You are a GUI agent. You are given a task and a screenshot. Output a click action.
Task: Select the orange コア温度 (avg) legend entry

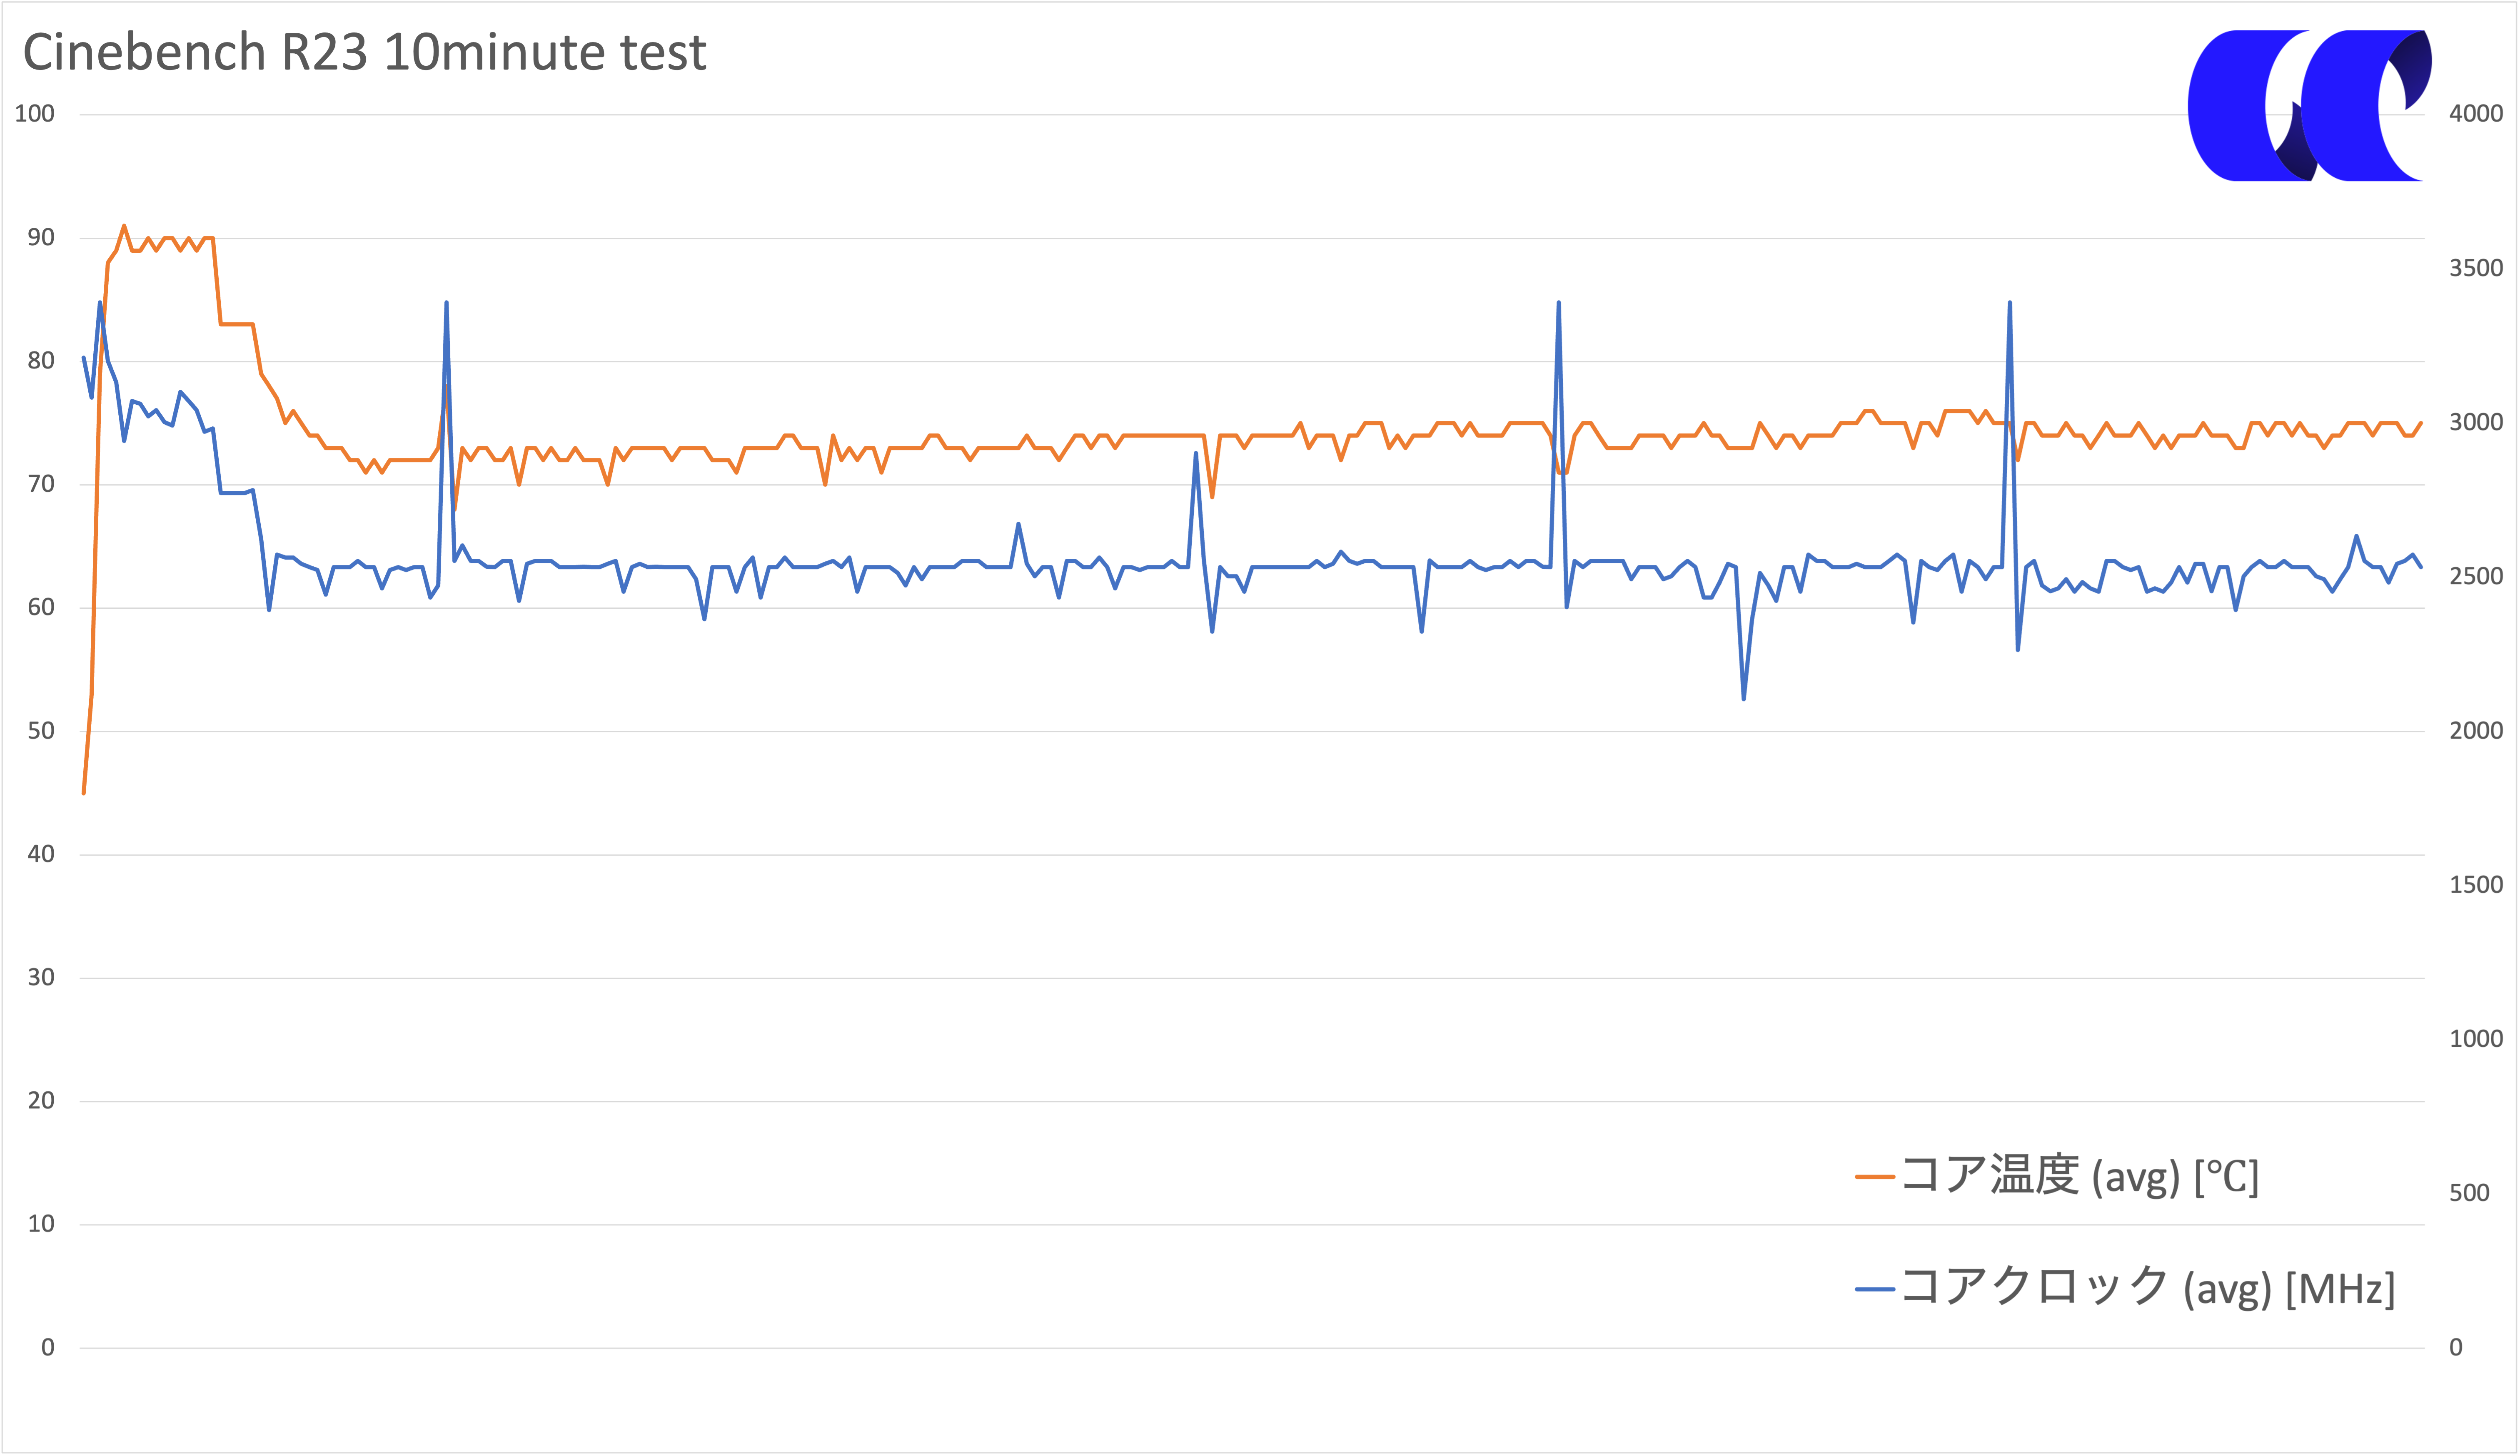coord(2057,1176)
